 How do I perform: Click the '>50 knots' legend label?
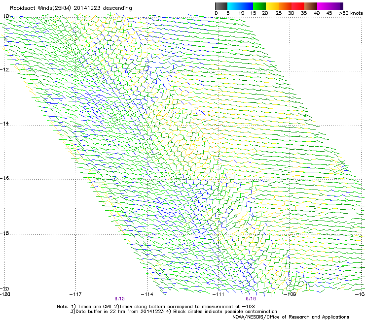(x=351, y=13)
